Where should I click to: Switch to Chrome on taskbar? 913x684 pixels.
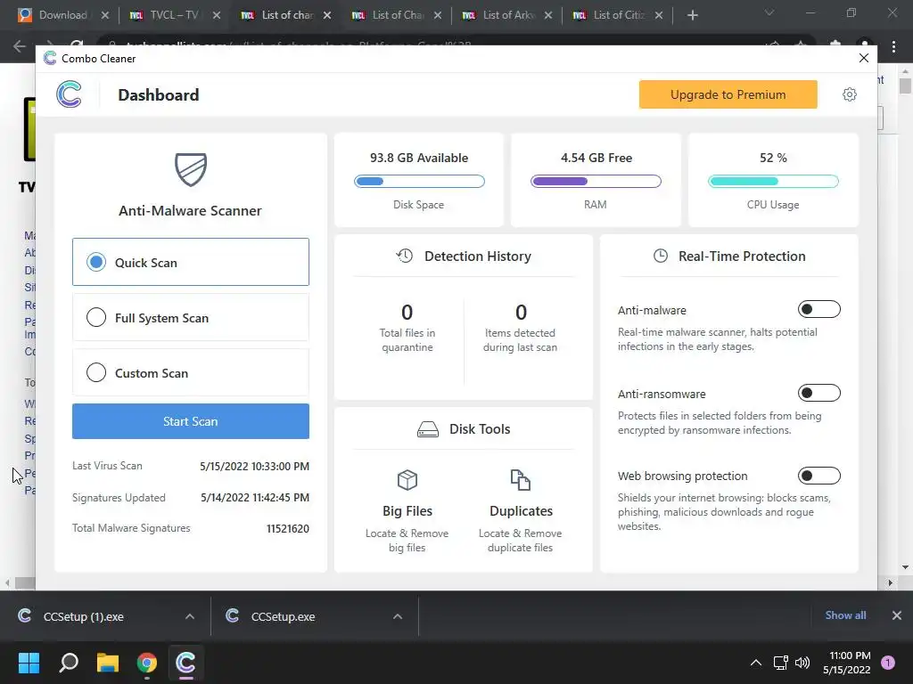[147, 663]
